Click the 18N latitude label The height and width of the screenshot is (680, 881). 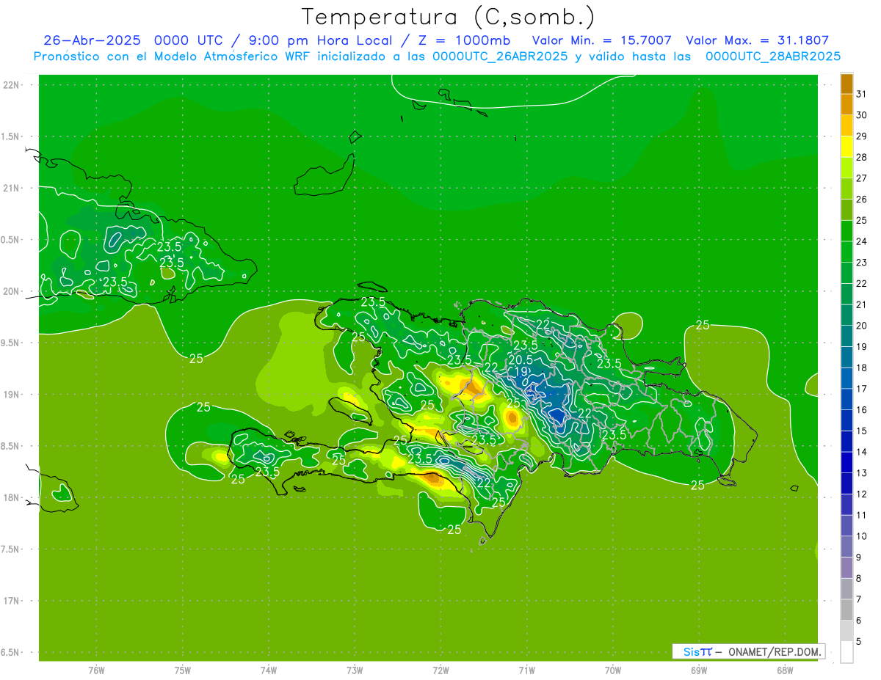[x=11, y=497]
